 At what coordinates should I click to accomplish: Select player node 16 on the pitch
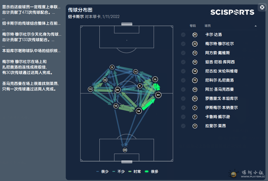click(x=116, y=106)
